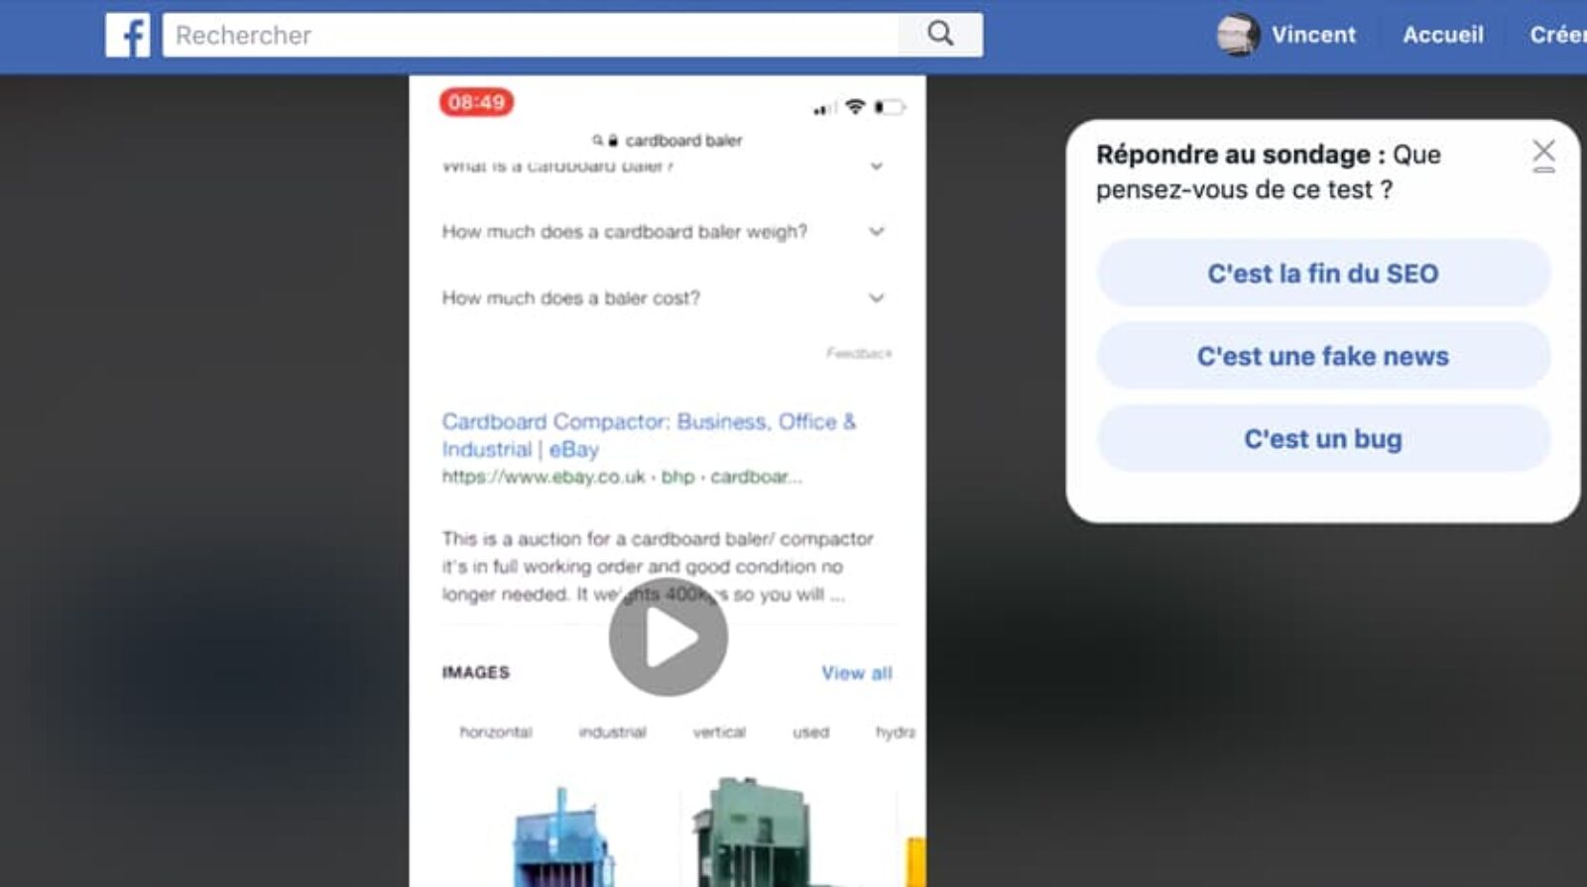Select the industrial image filter
The height and width of the screenshot is (887, 1587).
[x=612, y=732]
